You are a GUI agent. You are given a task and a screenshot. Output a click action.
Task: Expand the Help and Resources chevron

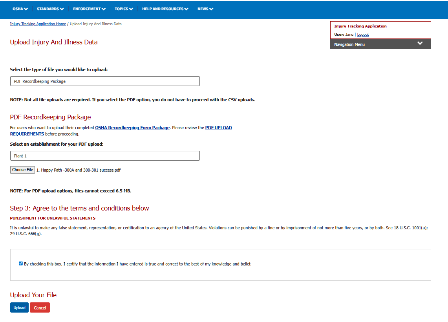(186, 9)
